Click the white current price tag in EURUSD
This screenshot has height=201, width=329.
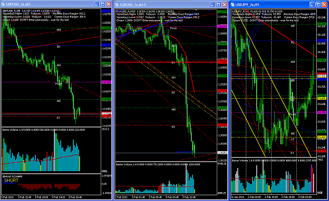pos(222,153)
